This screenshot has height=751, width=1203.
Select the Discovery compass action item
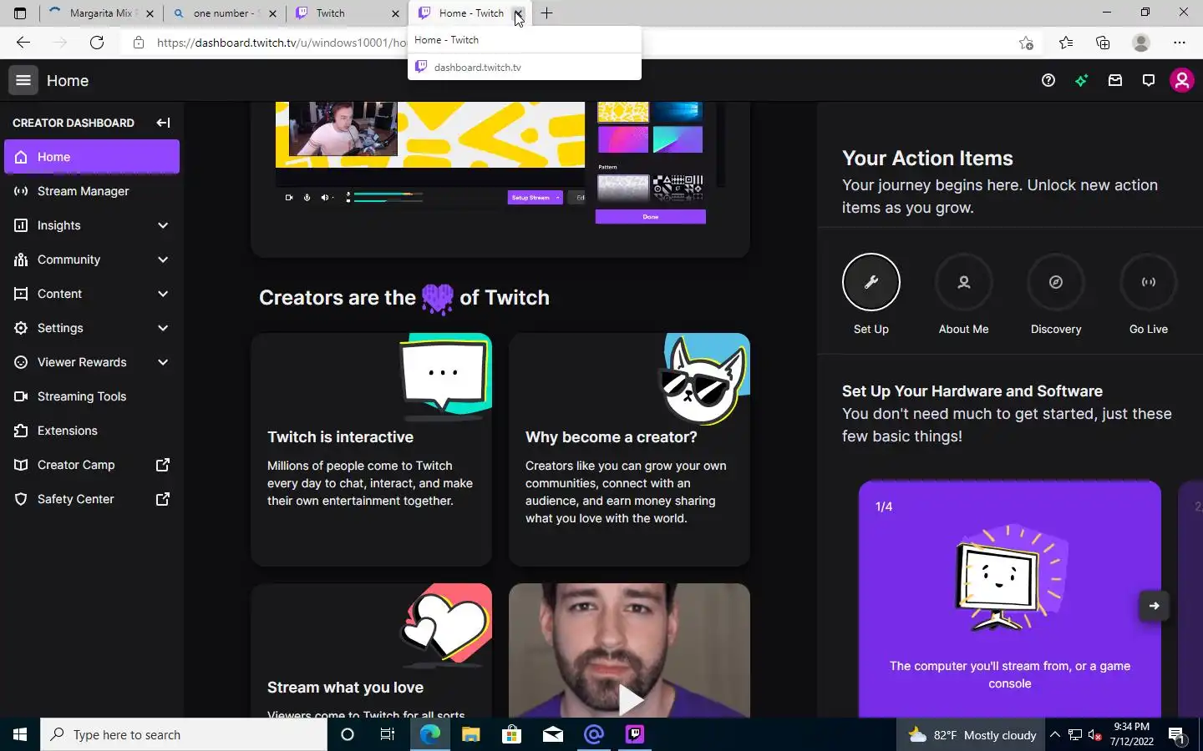tap(1056, 282)
